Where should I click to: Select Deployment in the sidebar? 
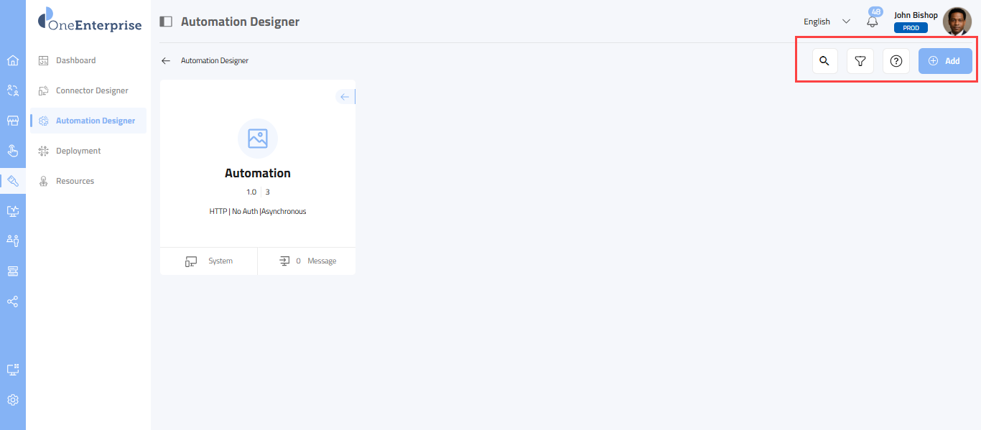click(78, 151)
